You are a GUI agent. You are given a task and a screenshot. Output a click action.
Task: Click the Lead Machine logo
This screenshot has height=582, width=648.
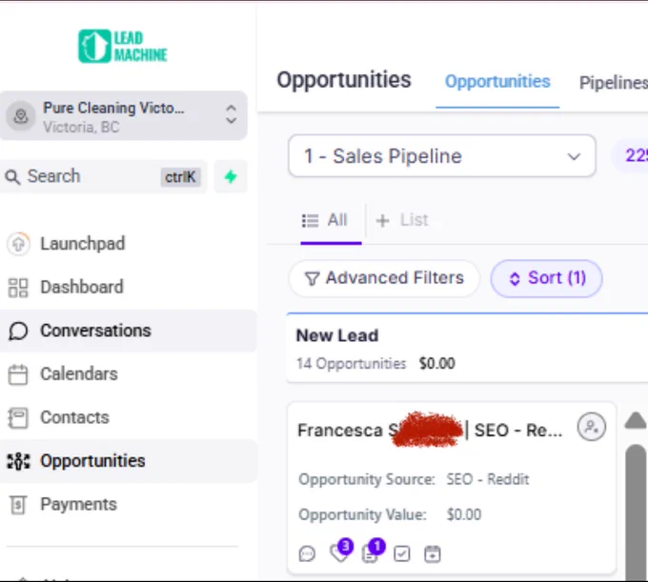(x=123, y=47)
